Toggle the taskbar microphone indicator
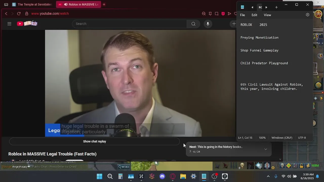The image size is (324, 182). [276, 176]
